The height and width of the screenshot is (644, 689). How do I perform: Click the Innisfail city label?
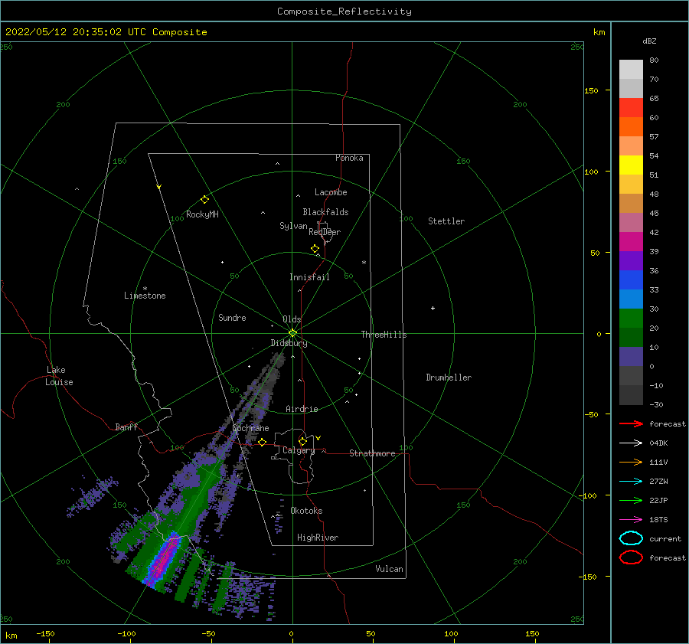(309, 277)
